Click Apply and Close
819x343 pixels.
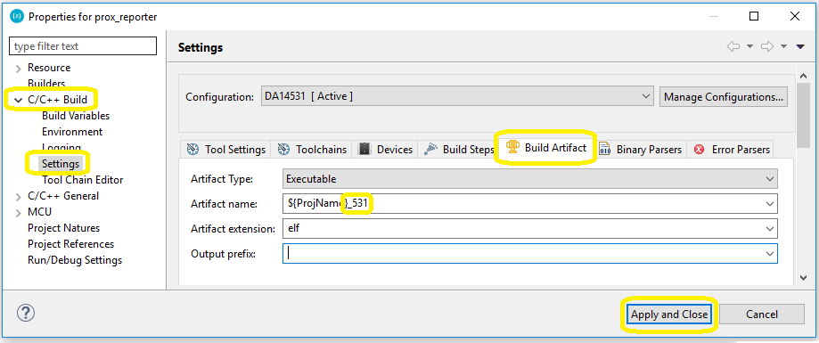click(669, 314)
